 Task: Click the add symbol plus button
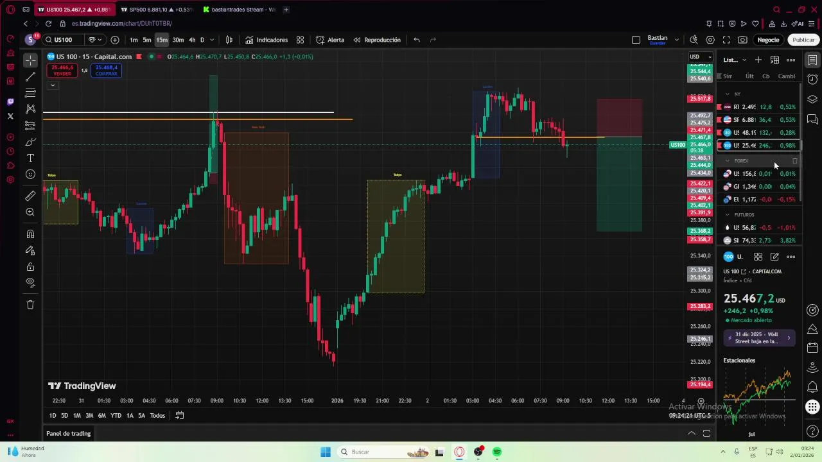coord(115,40)
